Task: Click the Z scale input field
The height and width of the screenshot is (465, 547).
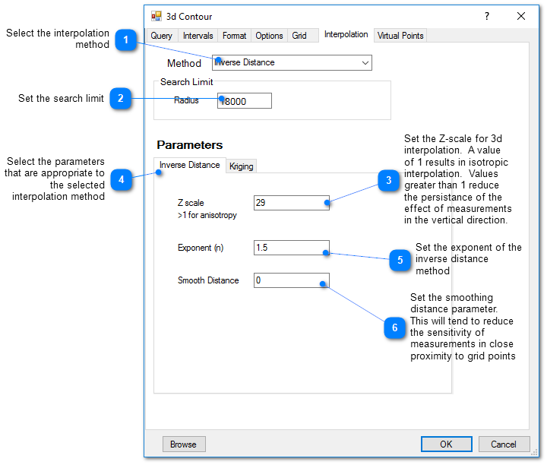Action: [x=291, y=203]
